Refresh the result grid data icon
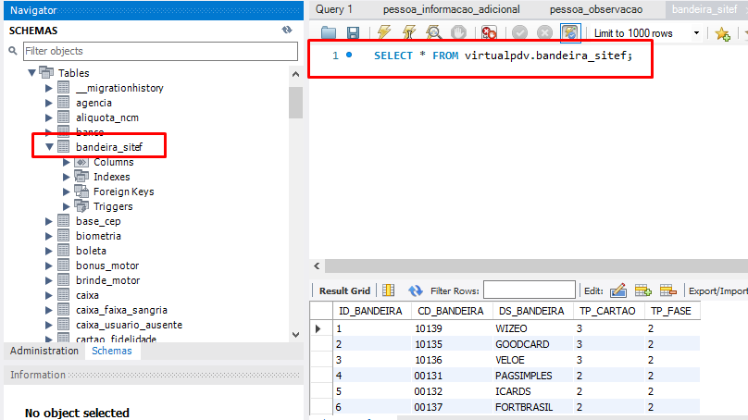This screenshot has width=748, height=420. tap(415, 290)
